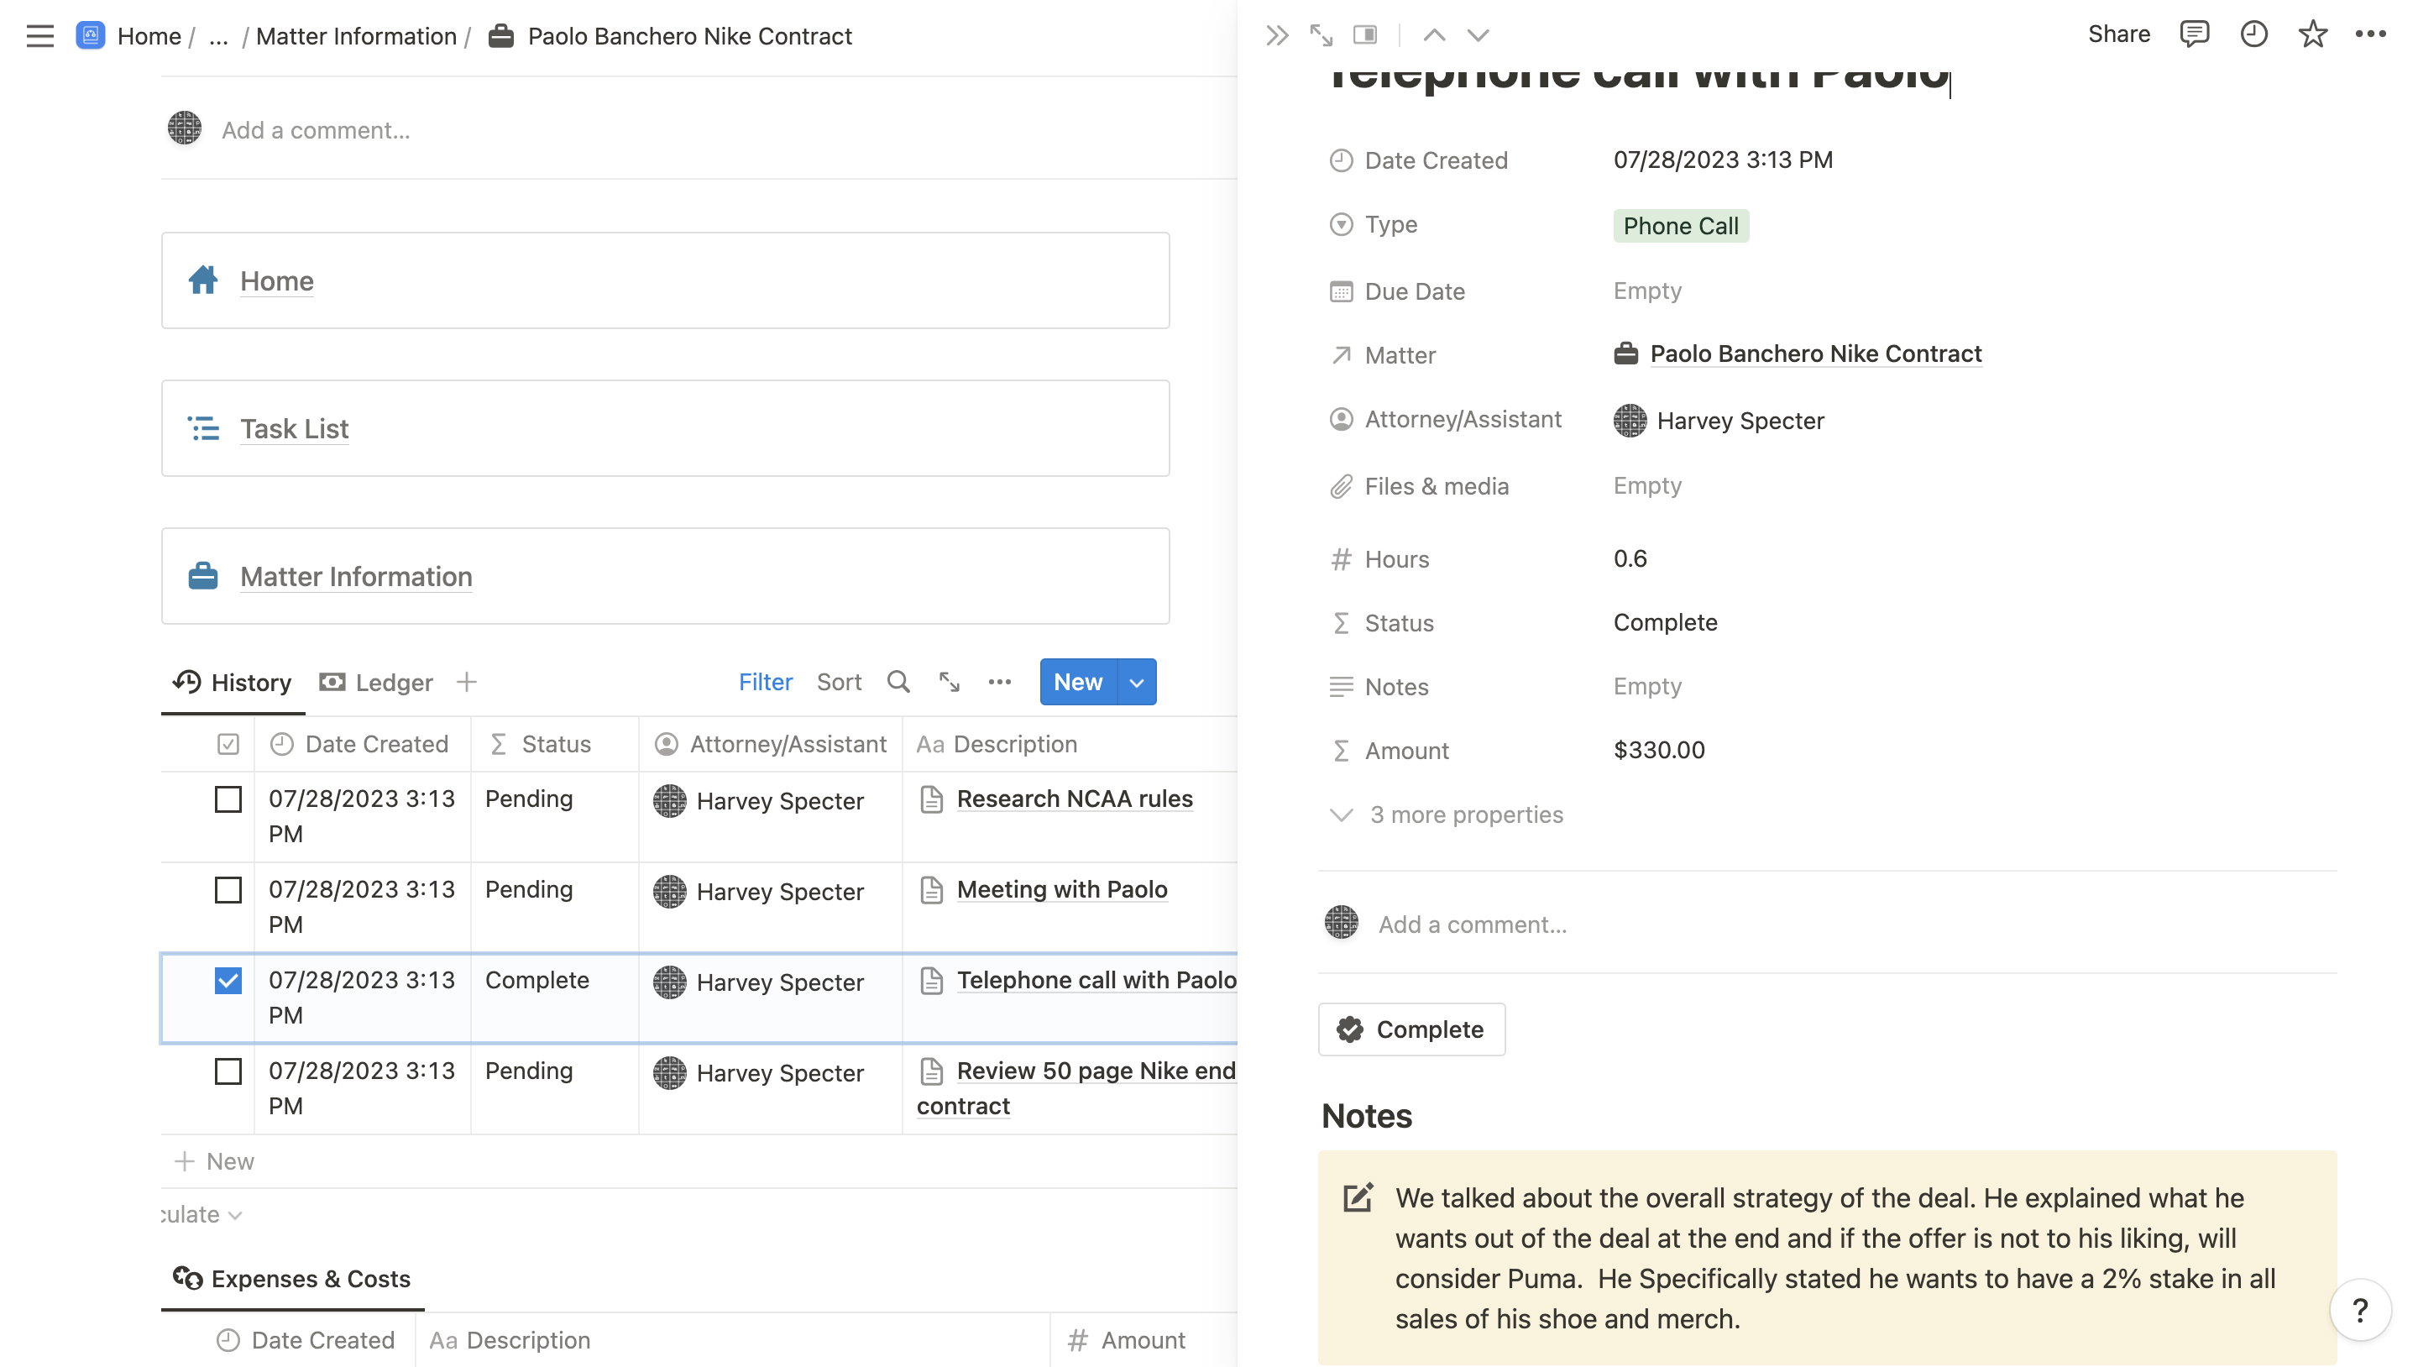The image size is (2418, 1367).
Task: Close the side peek panel with double chevron
Action: click(1276, 35)
